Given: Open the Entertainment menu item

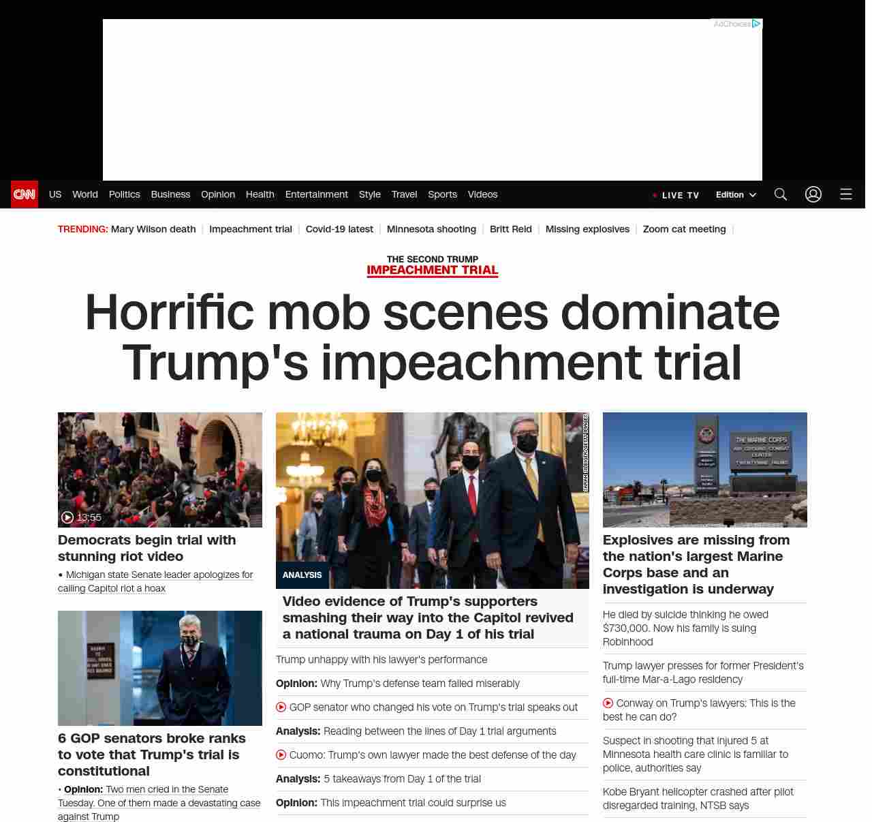Looking at the screenshot, I should pyautogui.click(x=317, y=194).
